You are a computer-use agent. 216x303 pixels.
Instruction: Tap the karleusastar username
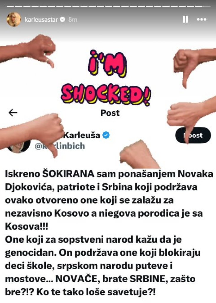41,20
